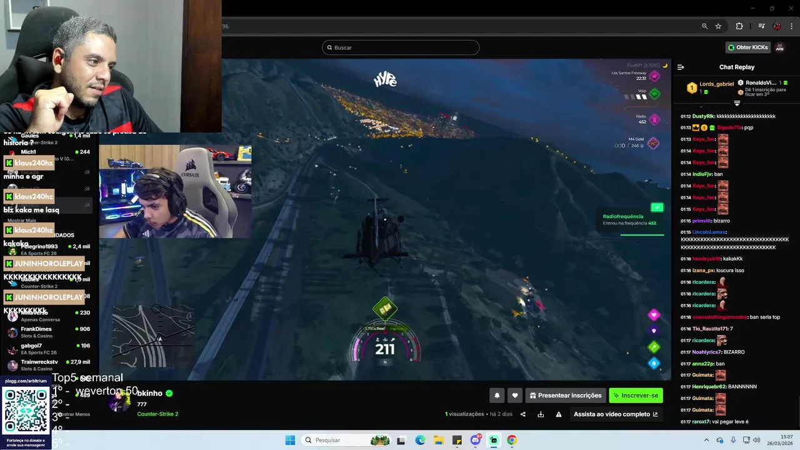Click the report warning triangle icon
This screenshot has width=800, height=450.
click(x=559, y=414)
